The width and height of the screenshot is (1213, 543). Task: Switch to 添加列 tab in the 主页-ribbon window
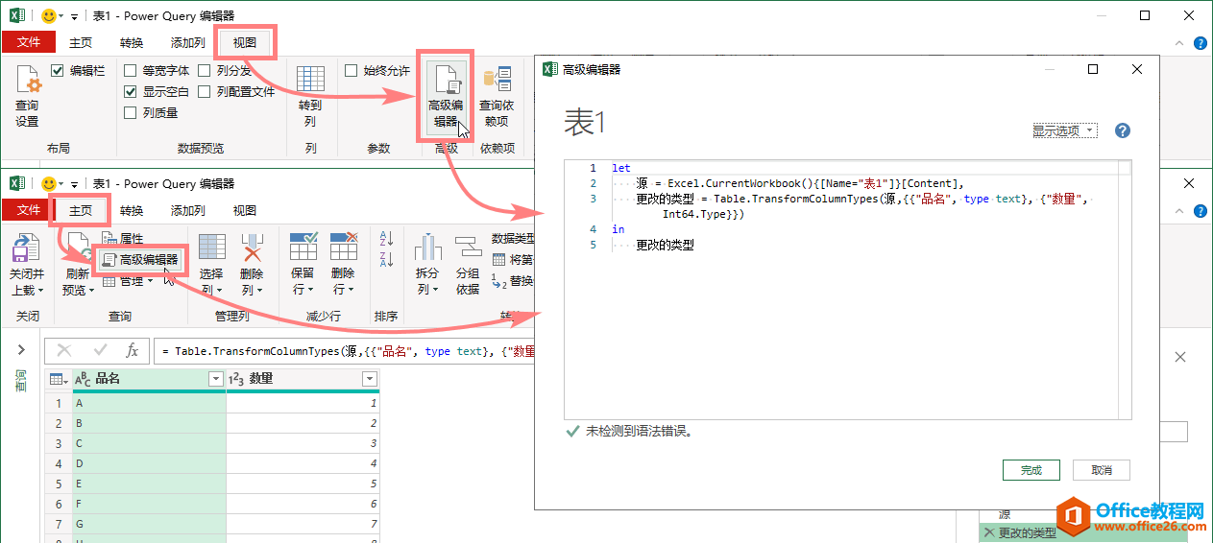coord(187,210)
